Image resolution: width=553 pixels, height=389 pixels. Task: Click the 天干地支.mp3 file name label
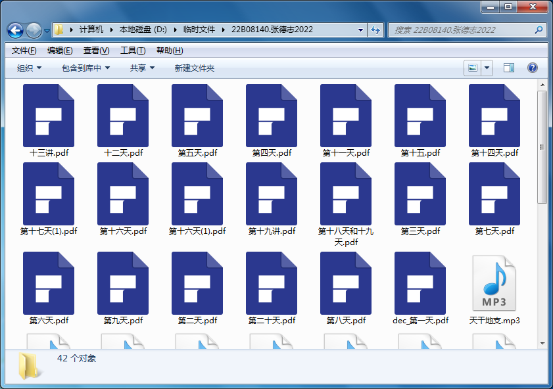[494, 321]
